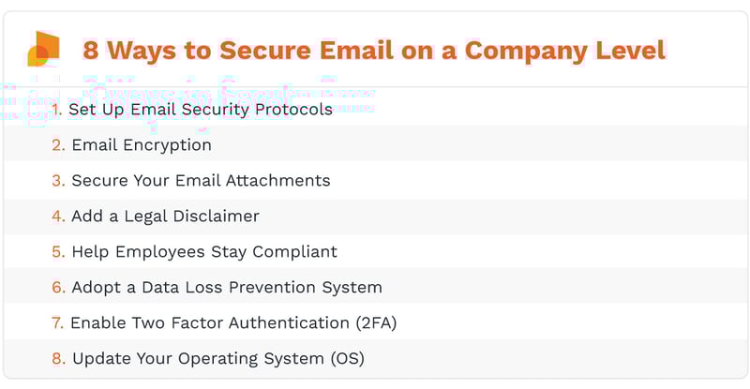Select 'Adopt a Data Loss Prevention System'
750x389 pixels.
(226, 288)
